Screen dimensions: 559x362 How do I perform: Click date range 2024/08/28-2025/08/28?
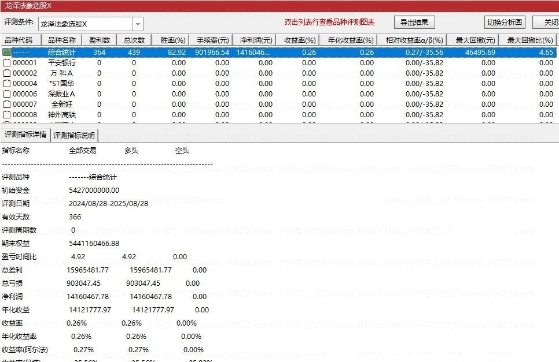tap(108, 204)
